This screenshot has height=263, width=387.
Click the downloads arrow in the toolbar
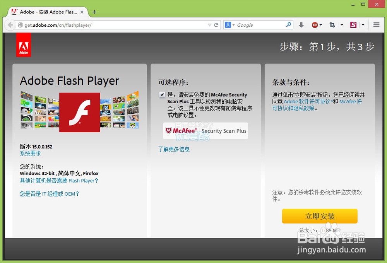[x=301, y=24]
